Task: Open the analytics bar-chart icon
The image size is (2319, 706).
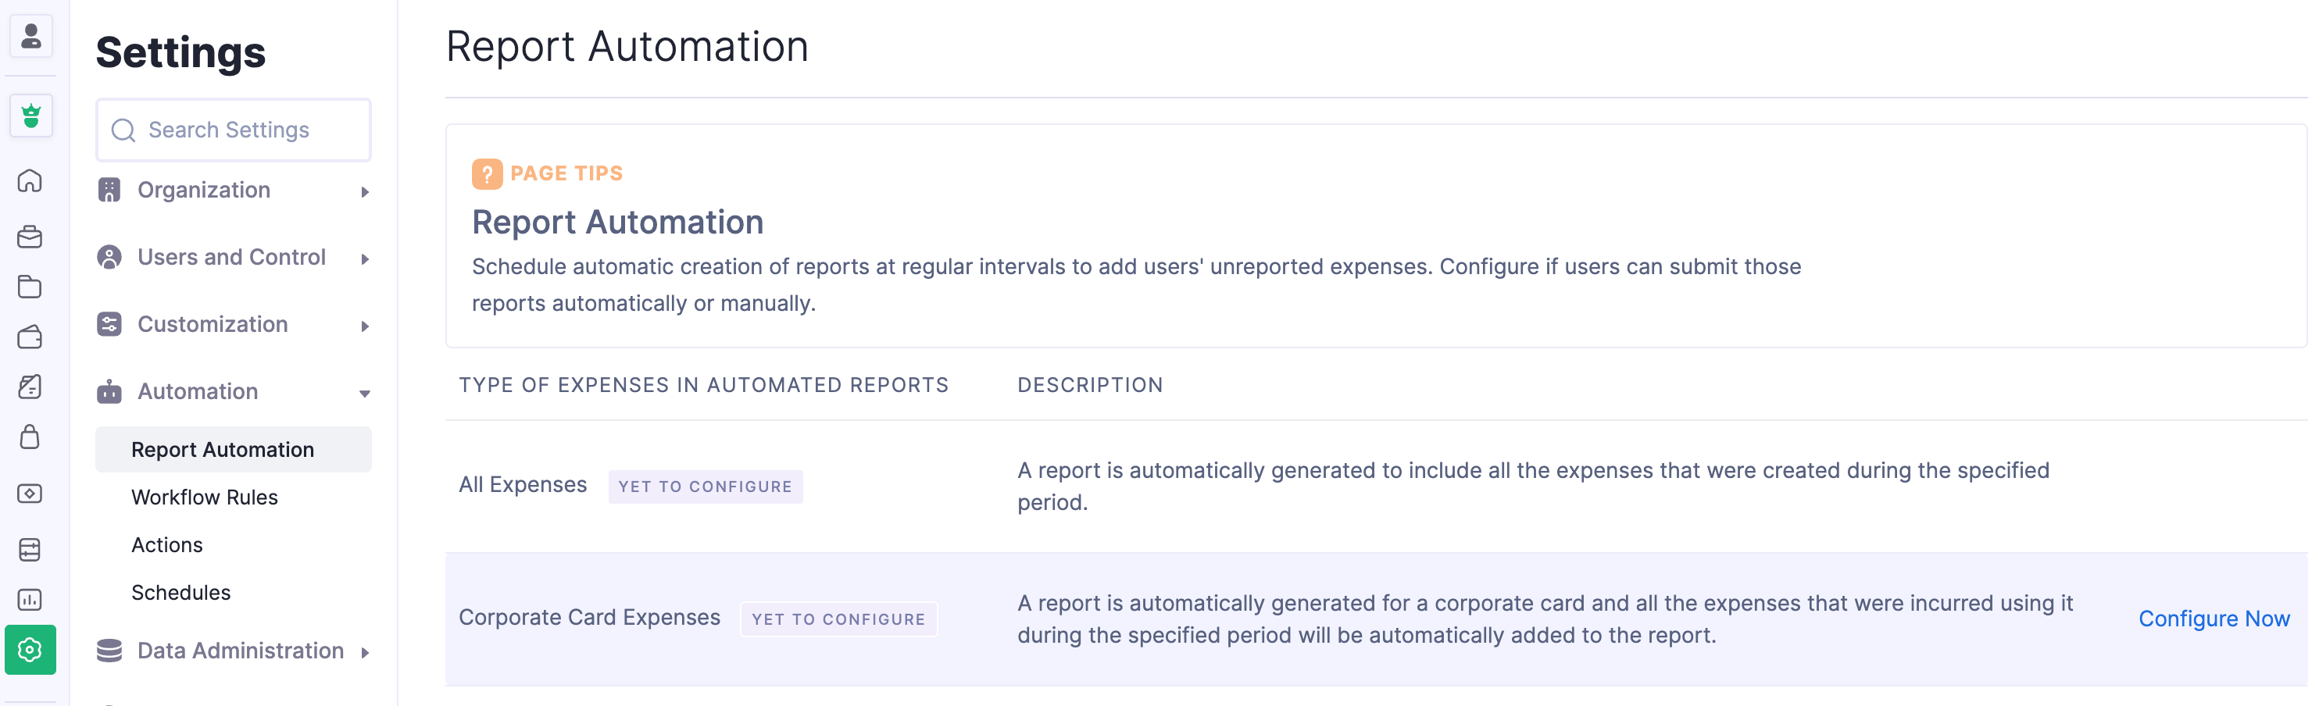Action: click(30, 599)
